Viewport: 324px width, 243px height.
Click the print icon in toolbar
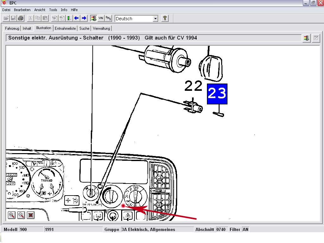(21, 18)
